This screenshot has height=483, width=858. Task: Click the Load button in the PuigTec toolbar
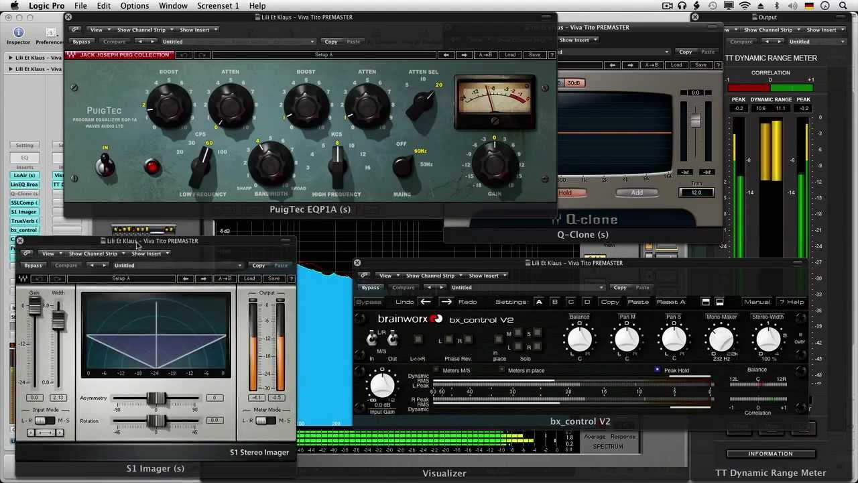tap(510, 54)
